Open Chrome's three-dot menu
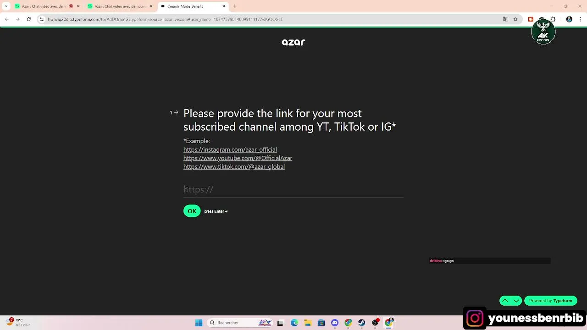The height and width of the screenshot is (330, 587). pos(581,19)
